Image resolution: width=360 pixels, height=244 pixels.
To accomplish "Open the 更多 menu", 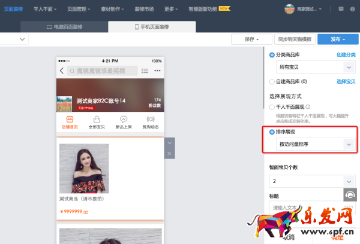I will tap(171, 9).
